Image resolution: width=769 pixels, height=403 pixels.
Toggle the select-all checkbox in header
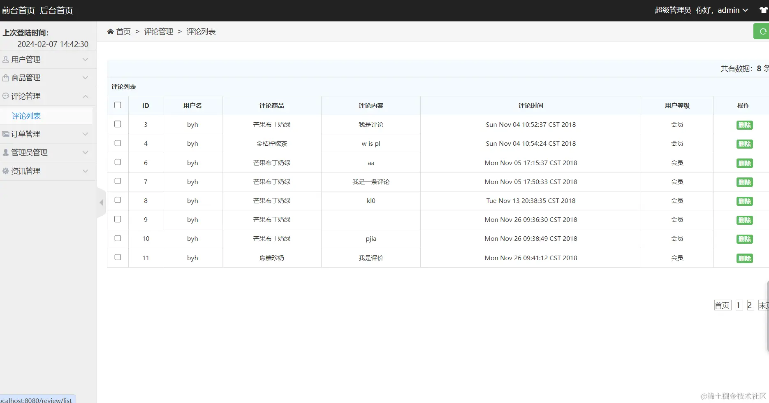(x=118, y=105)
